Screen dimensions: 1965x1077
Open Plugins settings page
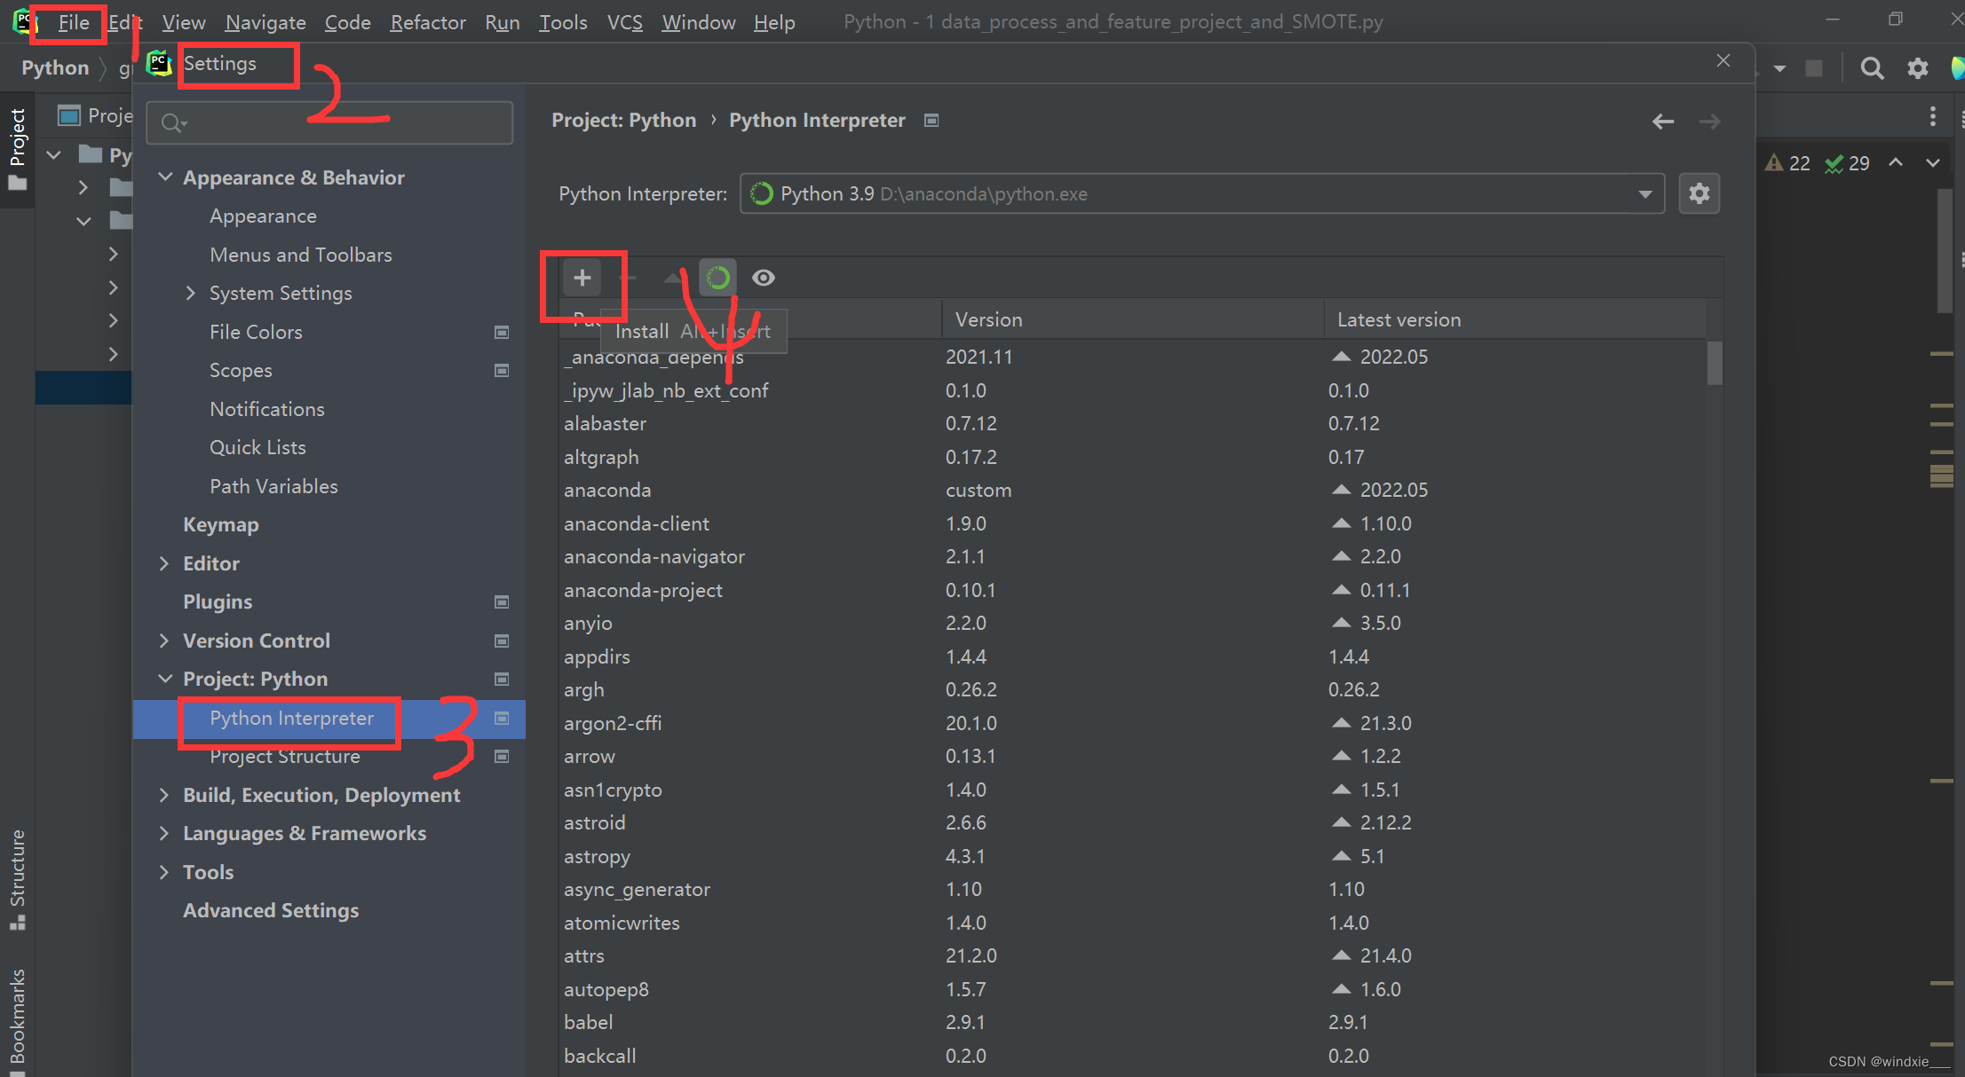[x=218, y=601]
